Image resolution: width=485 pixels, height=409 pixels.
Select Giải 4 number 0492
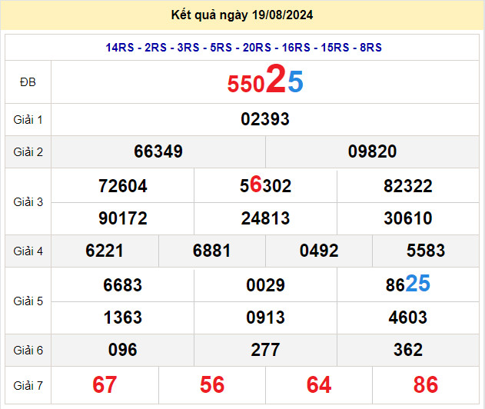pyautogui.click(x=319, y=251)
